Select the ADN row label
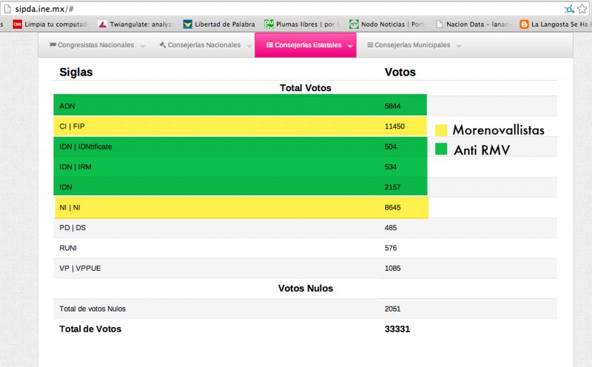 [67, 106]
